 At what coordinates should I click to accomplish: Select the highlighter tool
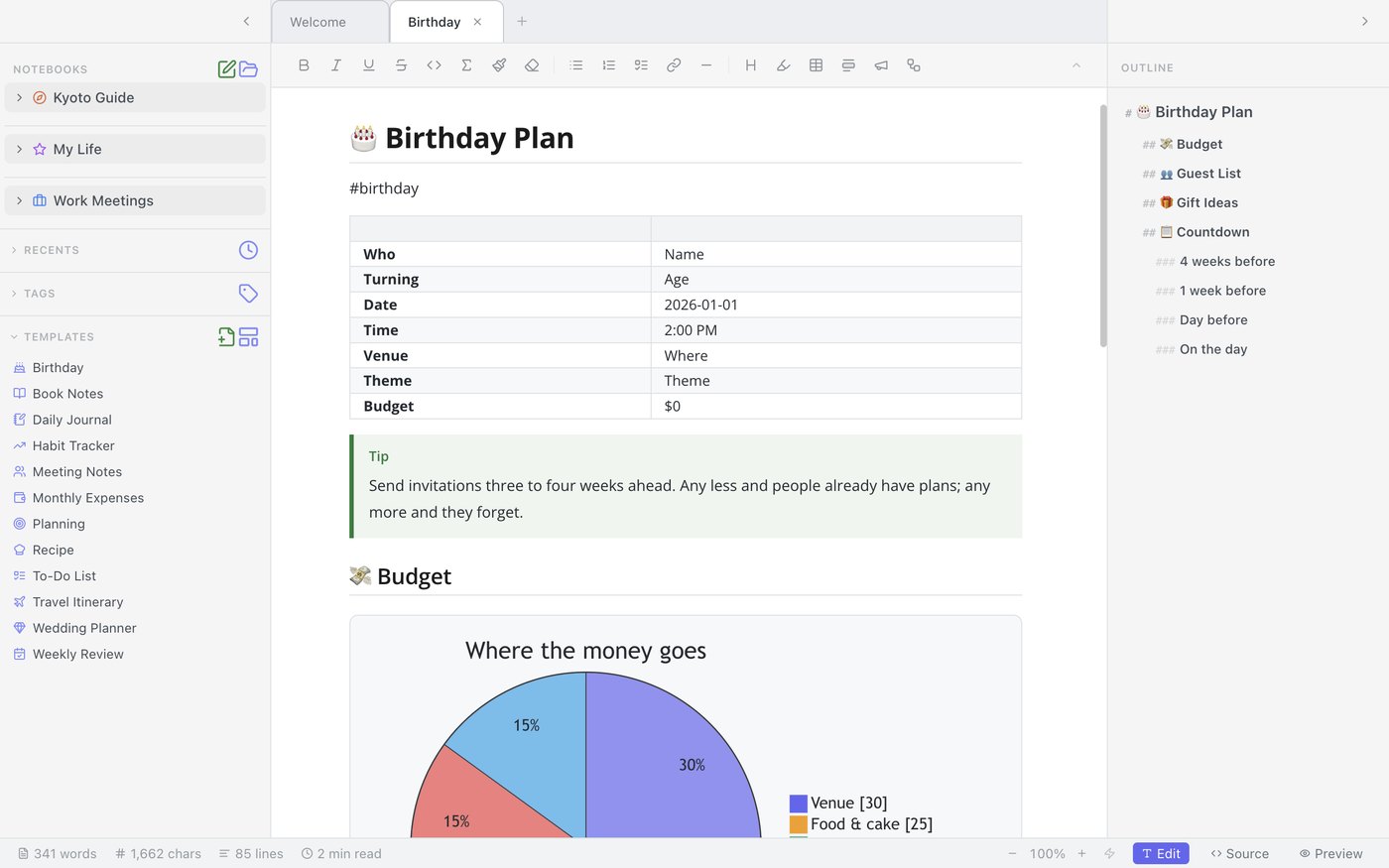(x=784, y=65)
